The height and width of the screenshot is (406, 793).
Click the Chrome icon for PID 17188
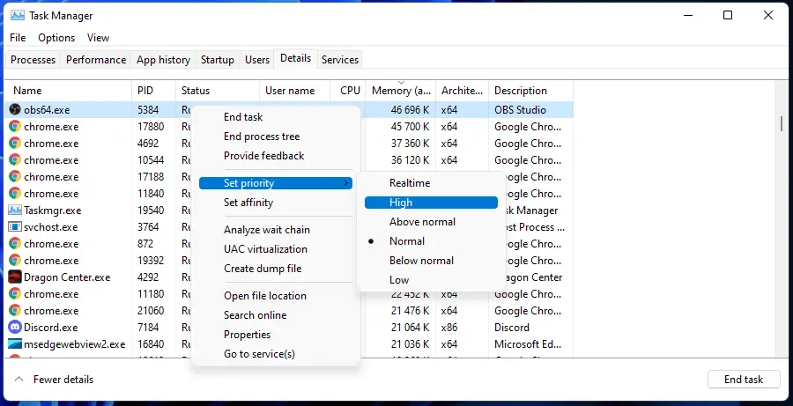[x=15, y=176]
